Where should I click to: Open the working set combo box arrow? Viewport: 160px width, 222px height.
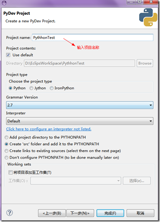coord(118,181)
